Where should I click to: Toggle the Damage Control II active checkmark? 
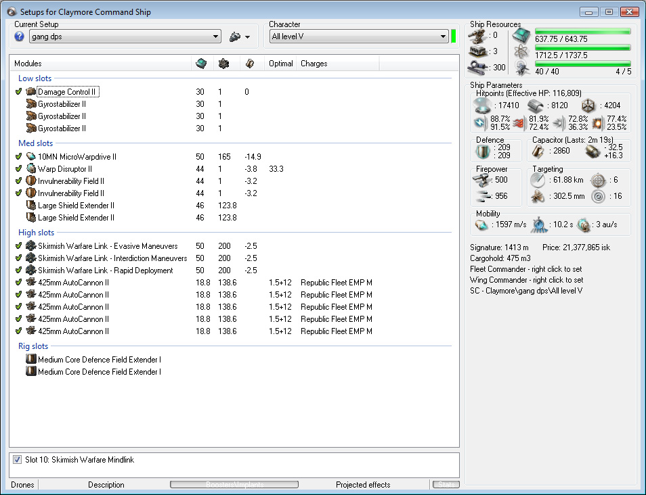[18, 91]
